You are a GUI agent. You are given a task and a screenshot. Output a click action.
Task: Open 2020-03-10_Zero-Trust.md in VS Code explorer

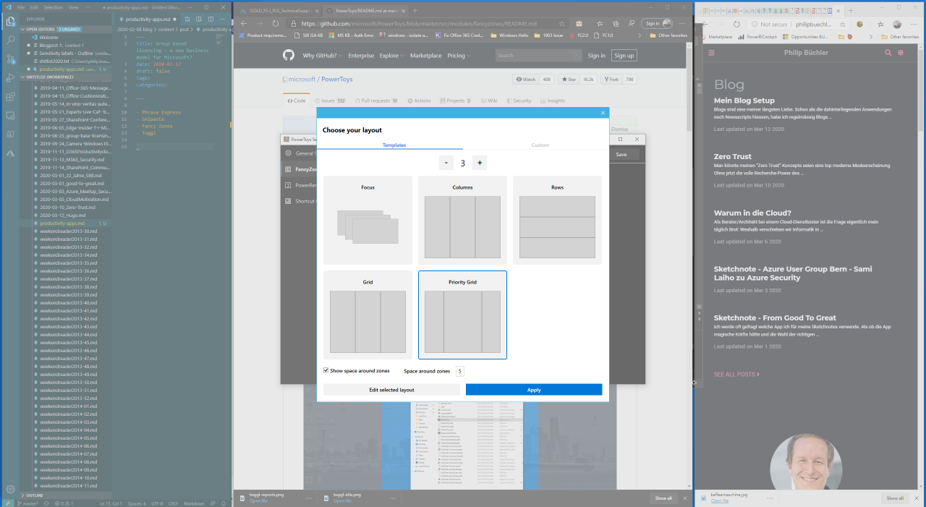67,207
